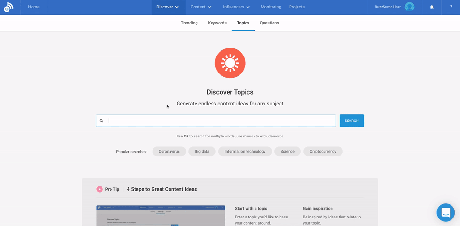Choose the Cryptocurrency popular search chip
Viewport: 460px width, 226px height.
click(x=323, y=152)
